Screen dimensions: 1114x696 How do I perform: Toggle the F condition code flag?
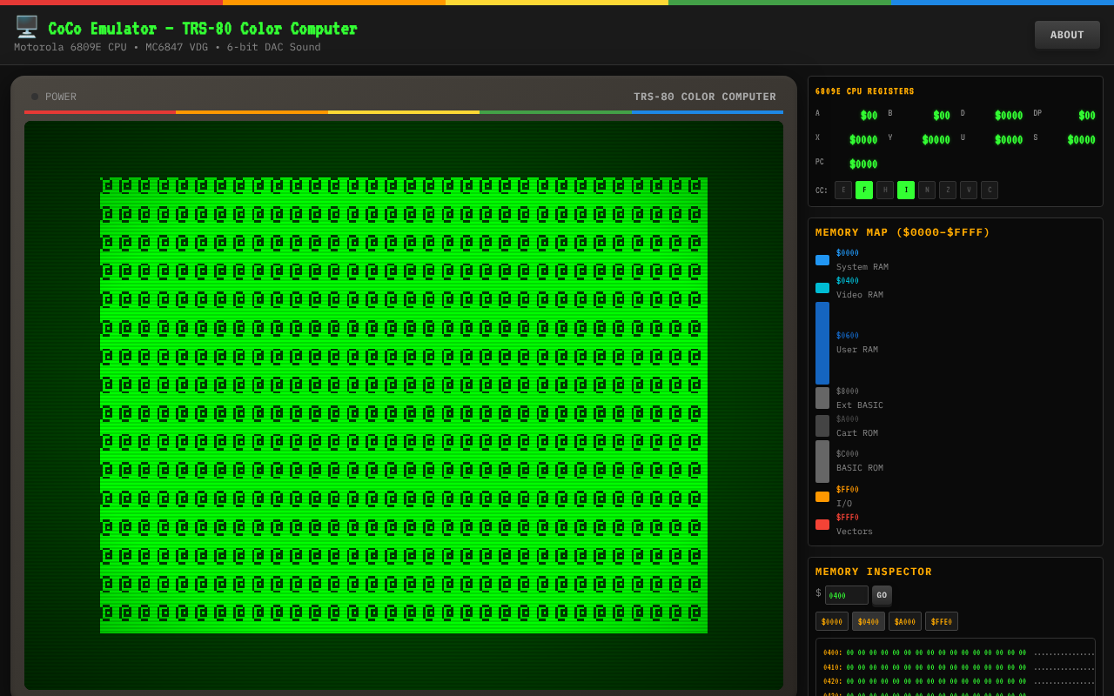pos(864,191)
